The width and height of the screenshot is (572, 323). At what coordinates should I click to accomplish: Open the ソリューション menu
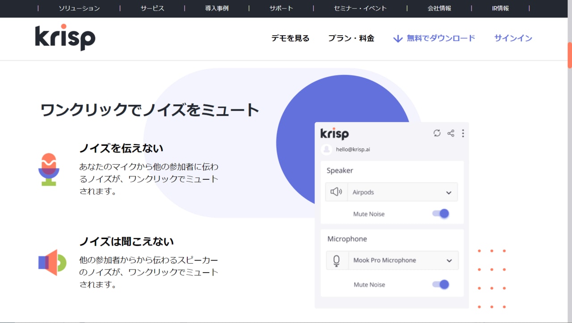point(79,8)
